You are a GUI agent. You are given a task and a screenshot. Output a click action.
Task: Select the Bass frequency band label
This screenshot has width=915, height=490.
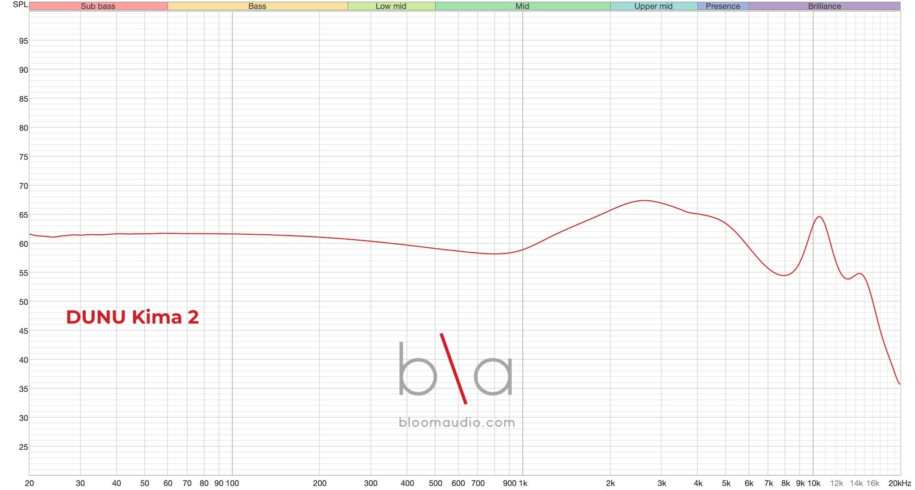click(x=257, y=6)
